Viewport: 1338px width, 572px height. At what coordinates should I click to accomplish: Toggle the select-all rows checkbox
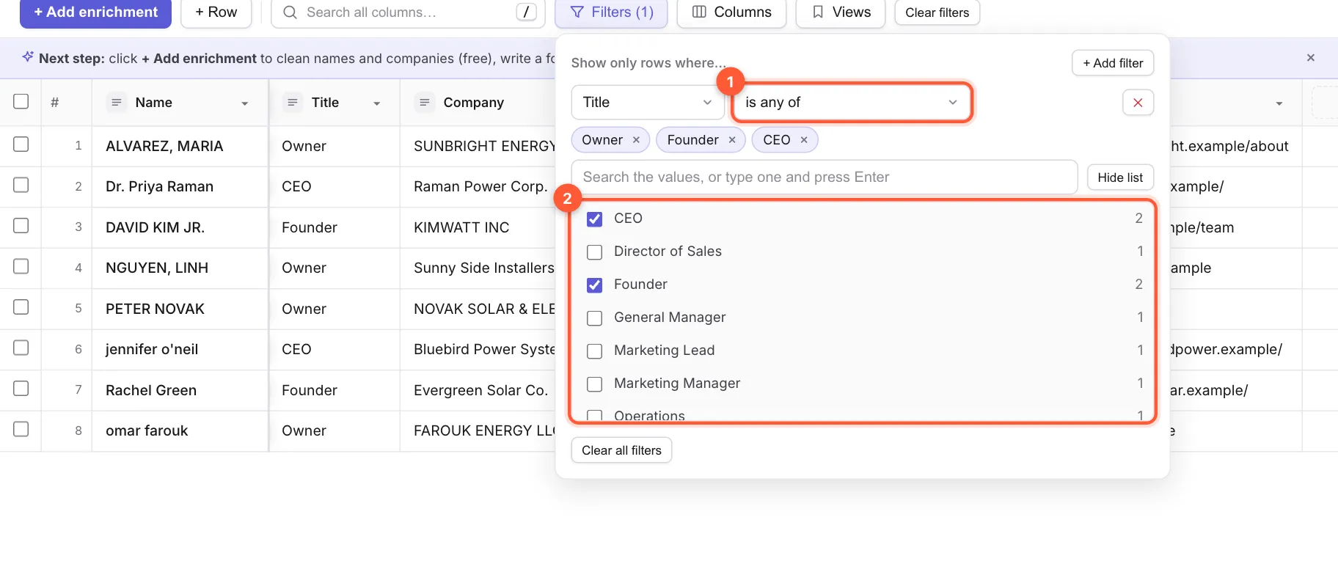(x=21, y=101)
